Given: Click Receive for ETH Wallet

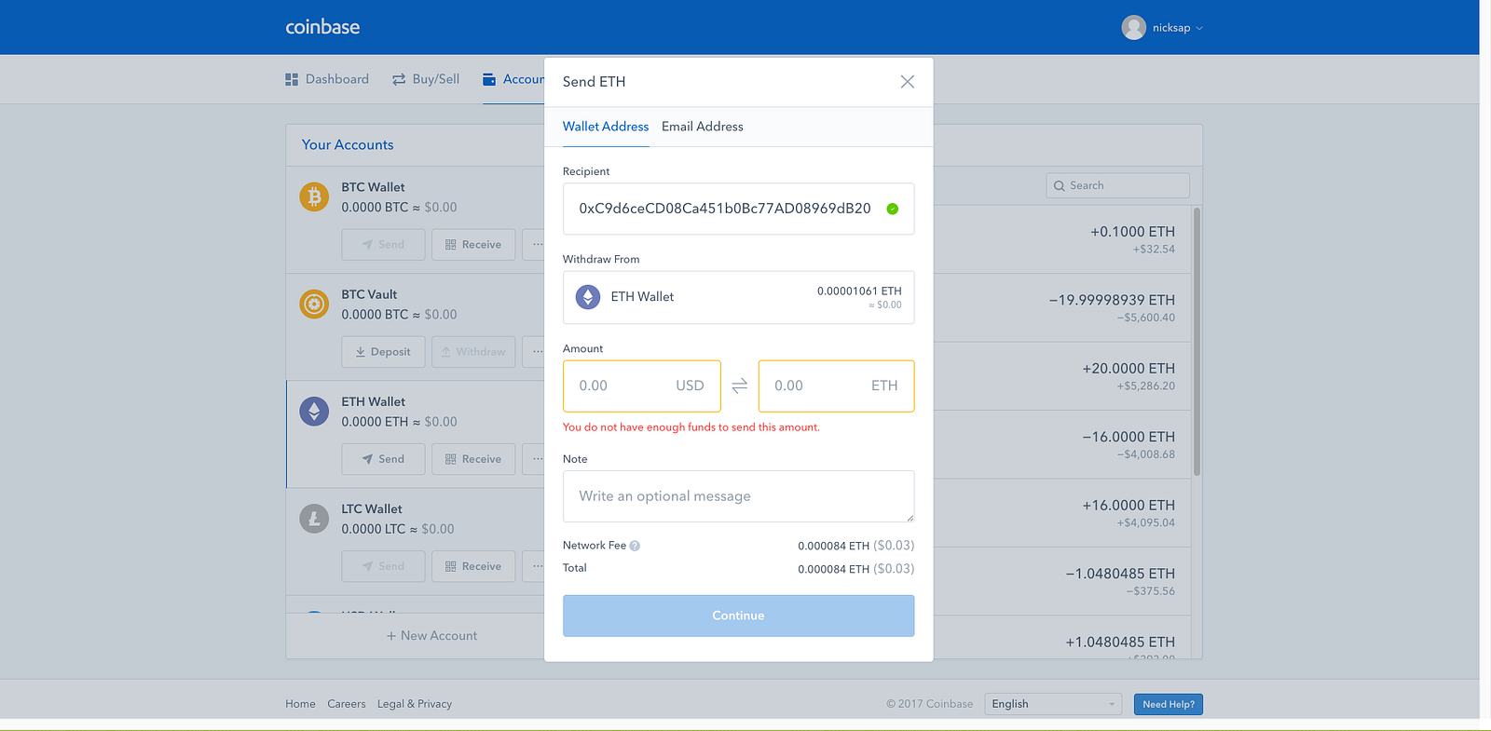Looking at the screenshot, I should click(473, 458).
